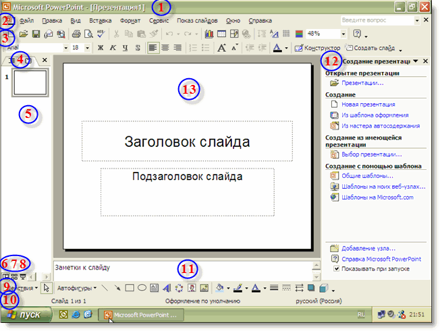
Task: Expand line color dropdown arrow
Action: coord(246,288)
